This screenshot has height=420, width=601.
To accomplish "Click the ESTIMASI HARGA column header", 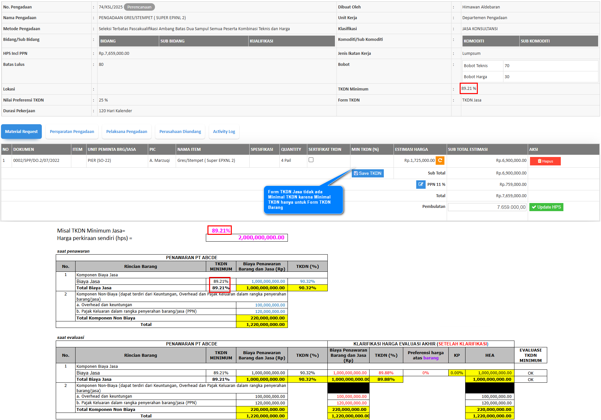I will (x=411, y=150).
